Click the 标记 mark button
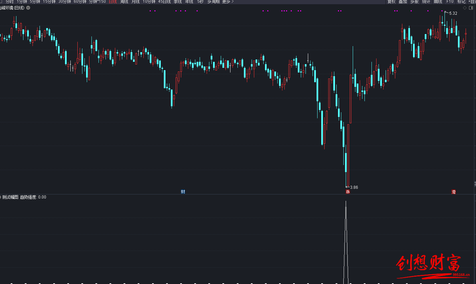476x284 pixels. coord(461,2)
